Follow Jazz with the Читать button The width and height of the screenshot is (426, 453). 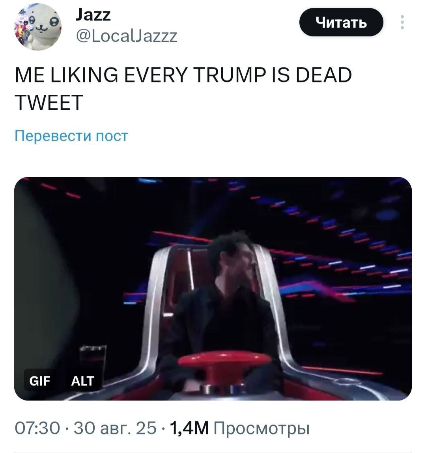pos(341,22)
